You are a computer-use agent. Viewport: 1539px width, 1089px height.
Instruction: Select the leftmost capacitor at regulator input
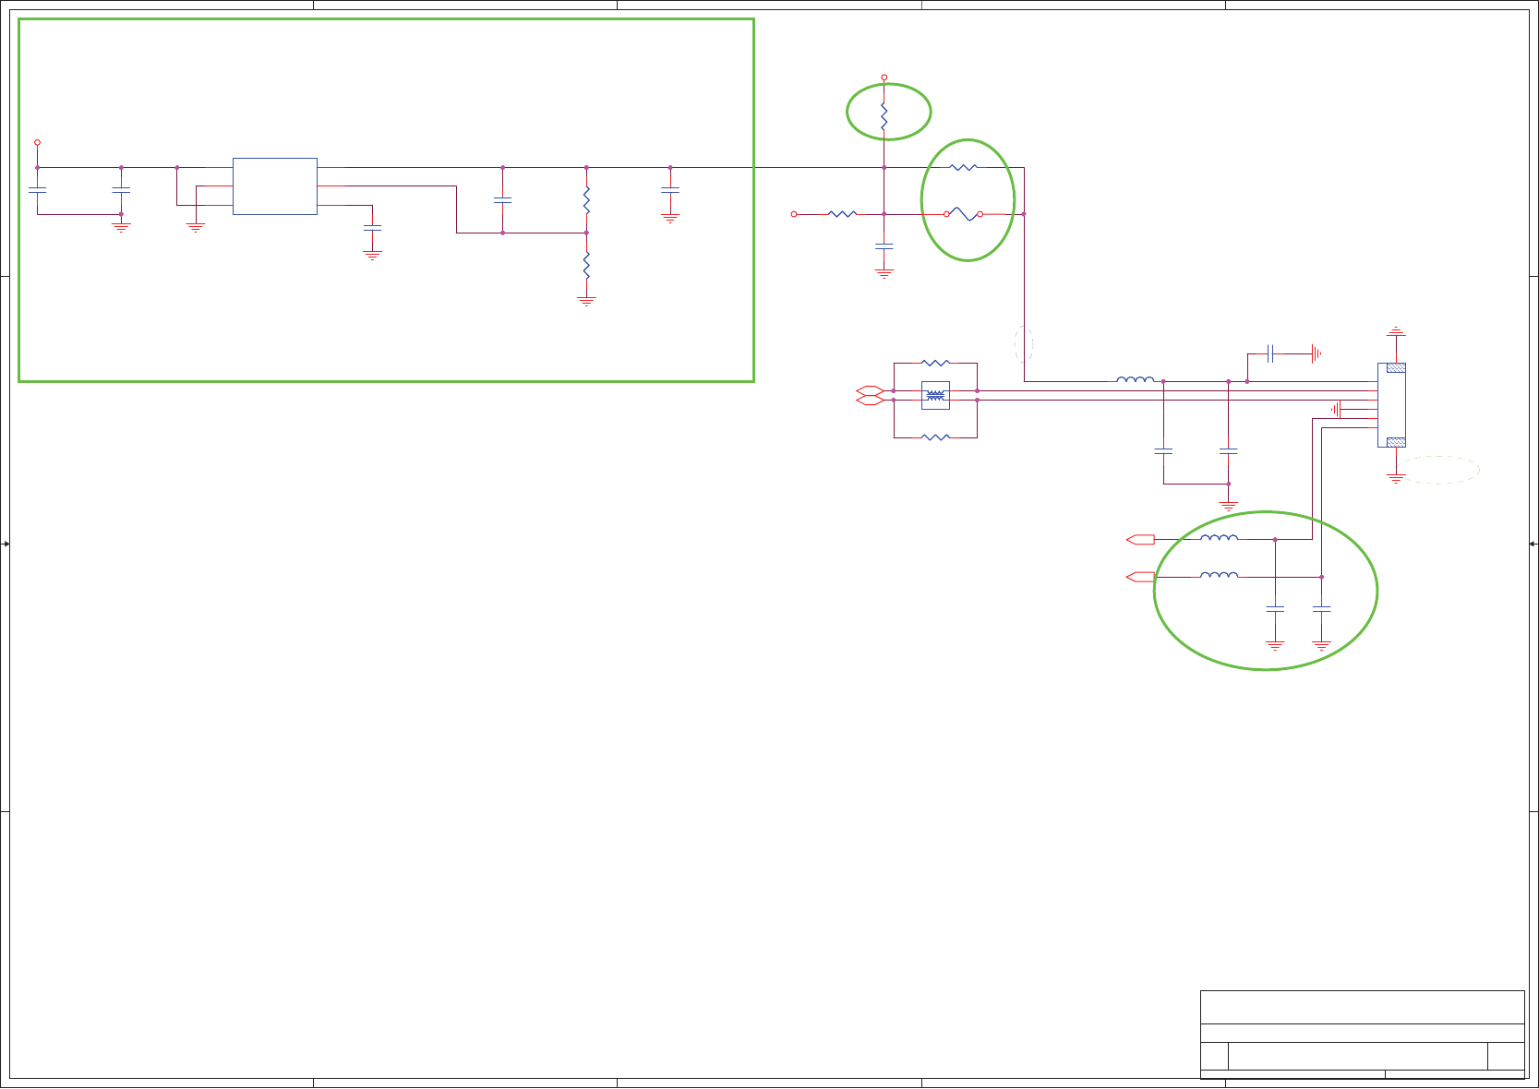pyautogui.click(x=37, y=190)
